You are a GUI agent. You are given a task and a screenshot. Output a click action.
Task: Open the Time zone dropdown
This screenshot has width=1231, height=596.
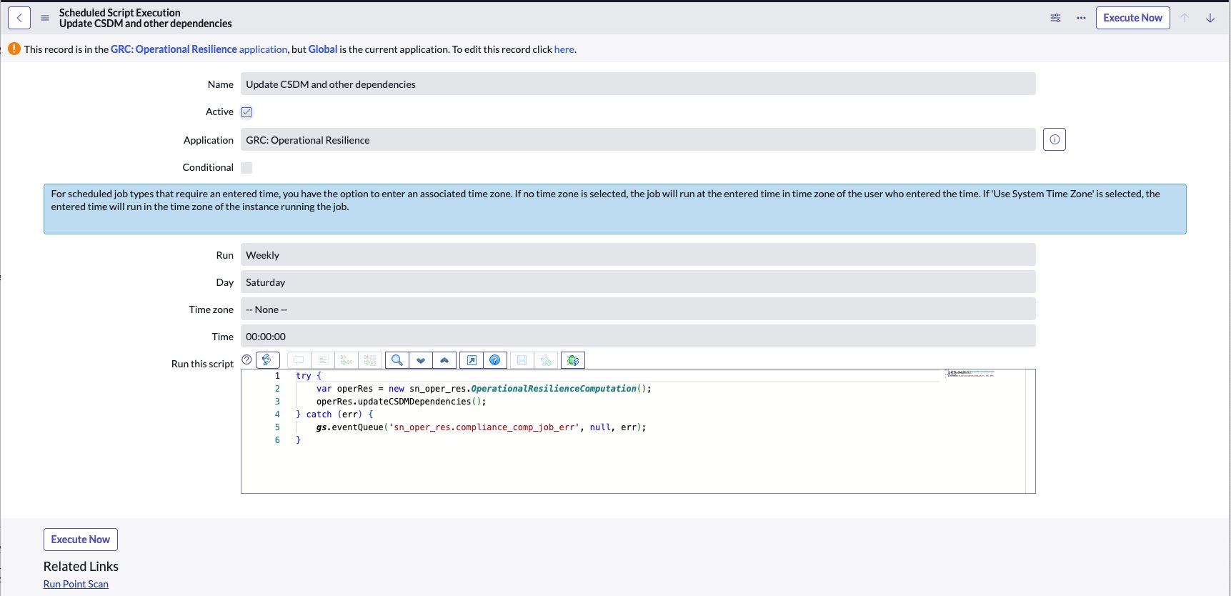pos(638,309)
